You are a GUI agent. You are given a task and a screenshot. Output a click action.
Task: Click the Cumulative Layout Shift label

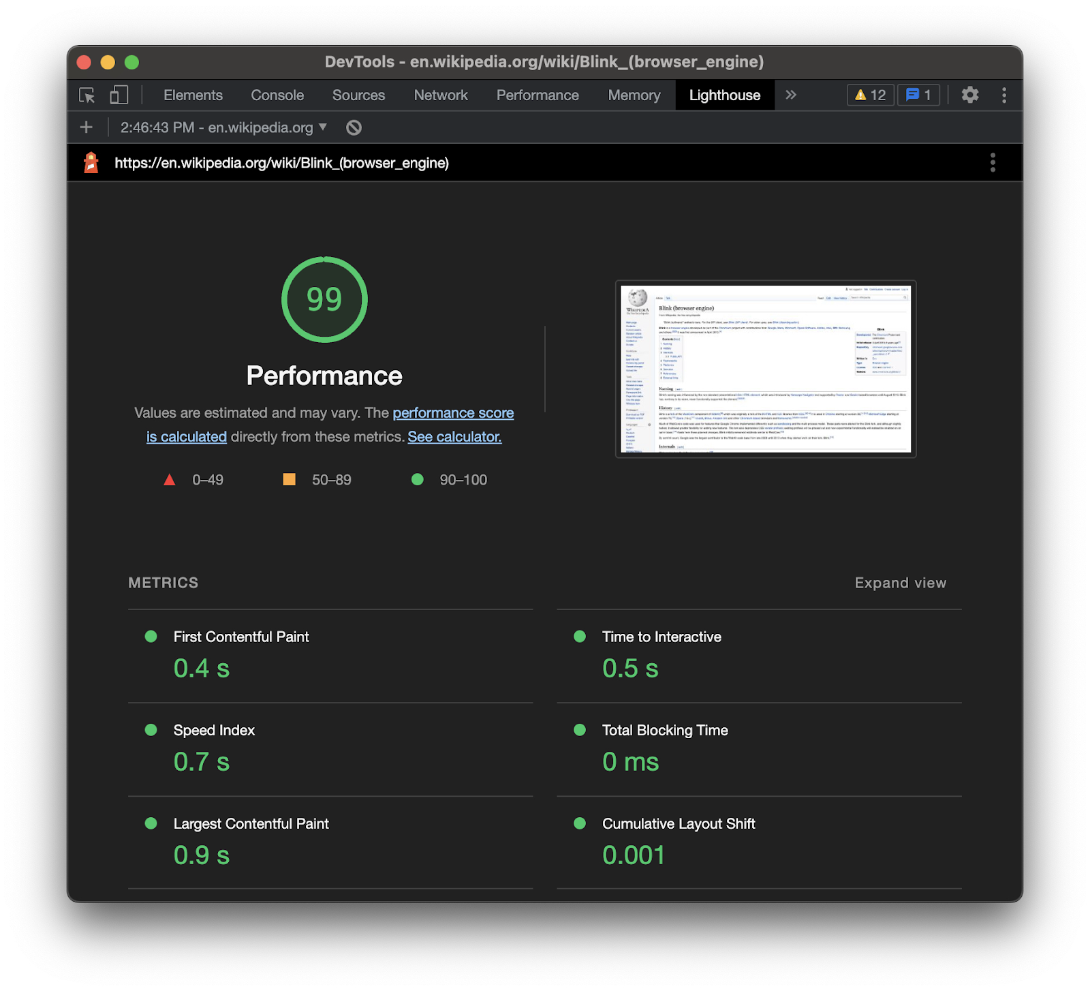(679, 823)
